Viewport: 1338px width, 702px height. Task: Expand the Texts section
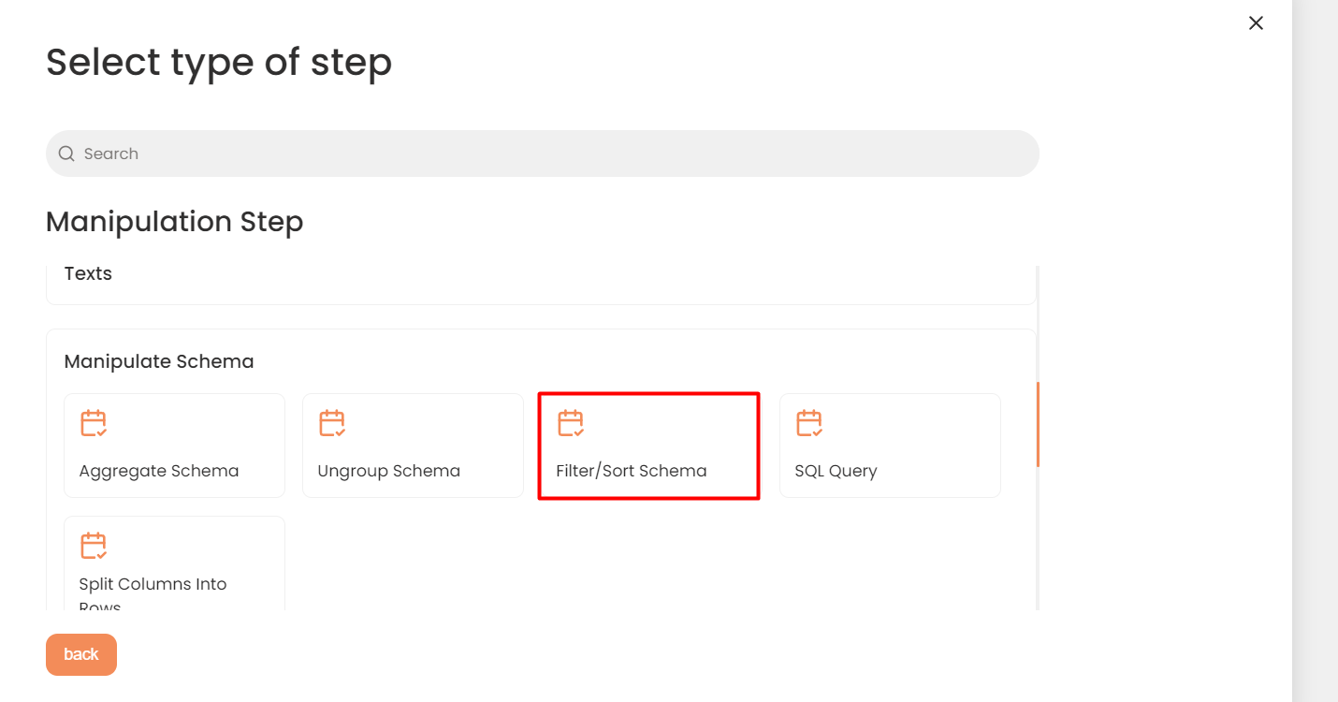[x=88, y=274]
